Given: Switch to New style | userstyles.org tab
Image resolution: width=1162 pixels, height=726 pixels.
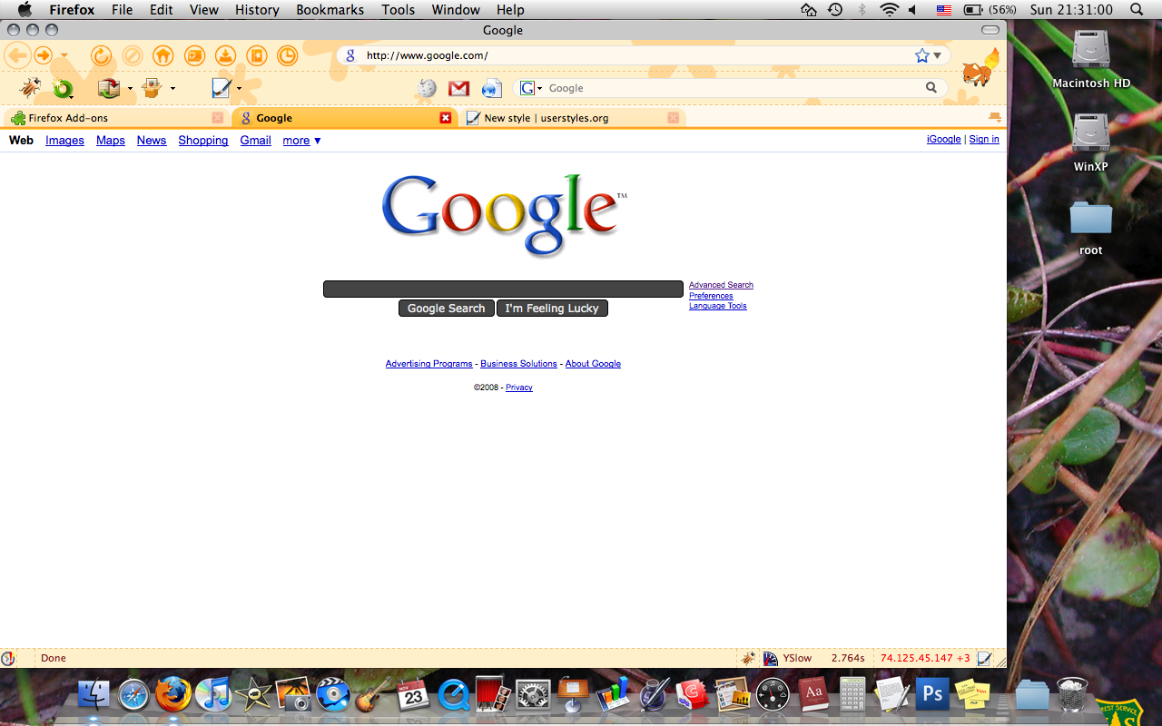Looking at the screenshot, I should click(x=572, y=118).
